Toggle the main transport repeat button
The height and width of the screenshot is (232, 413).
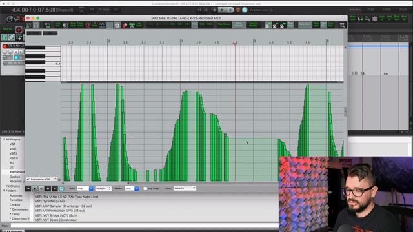pyautogui.click(x=245, y=10)
